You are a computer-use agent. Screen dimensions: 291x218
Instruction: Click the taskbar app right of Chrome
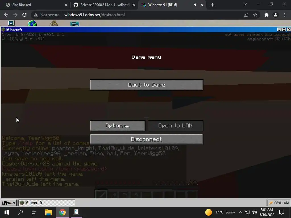pos(76,212)
